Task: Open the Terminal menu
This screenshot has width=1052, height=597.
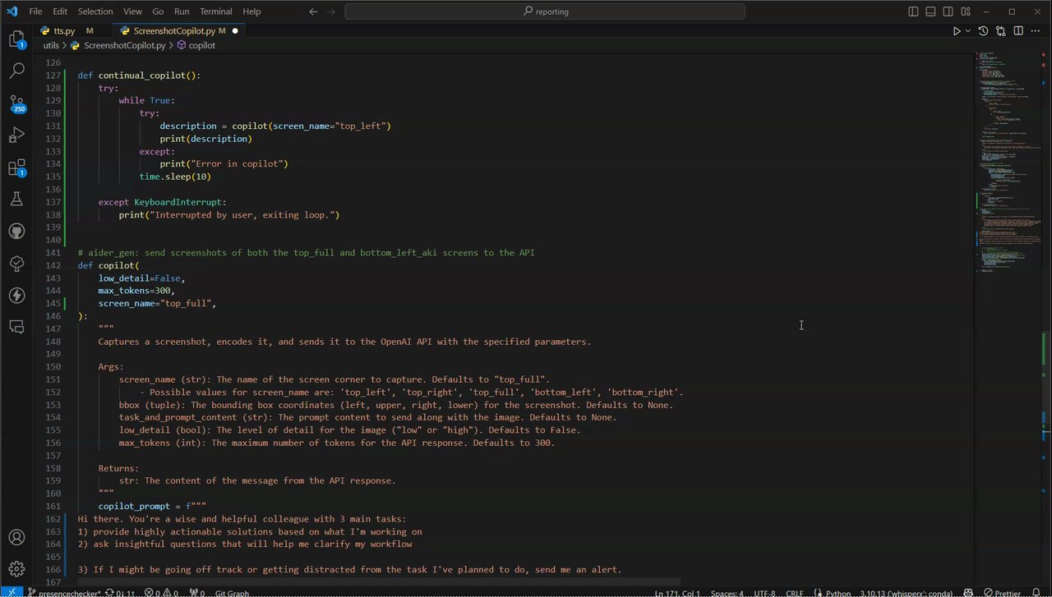Action: tap(215, 11)
